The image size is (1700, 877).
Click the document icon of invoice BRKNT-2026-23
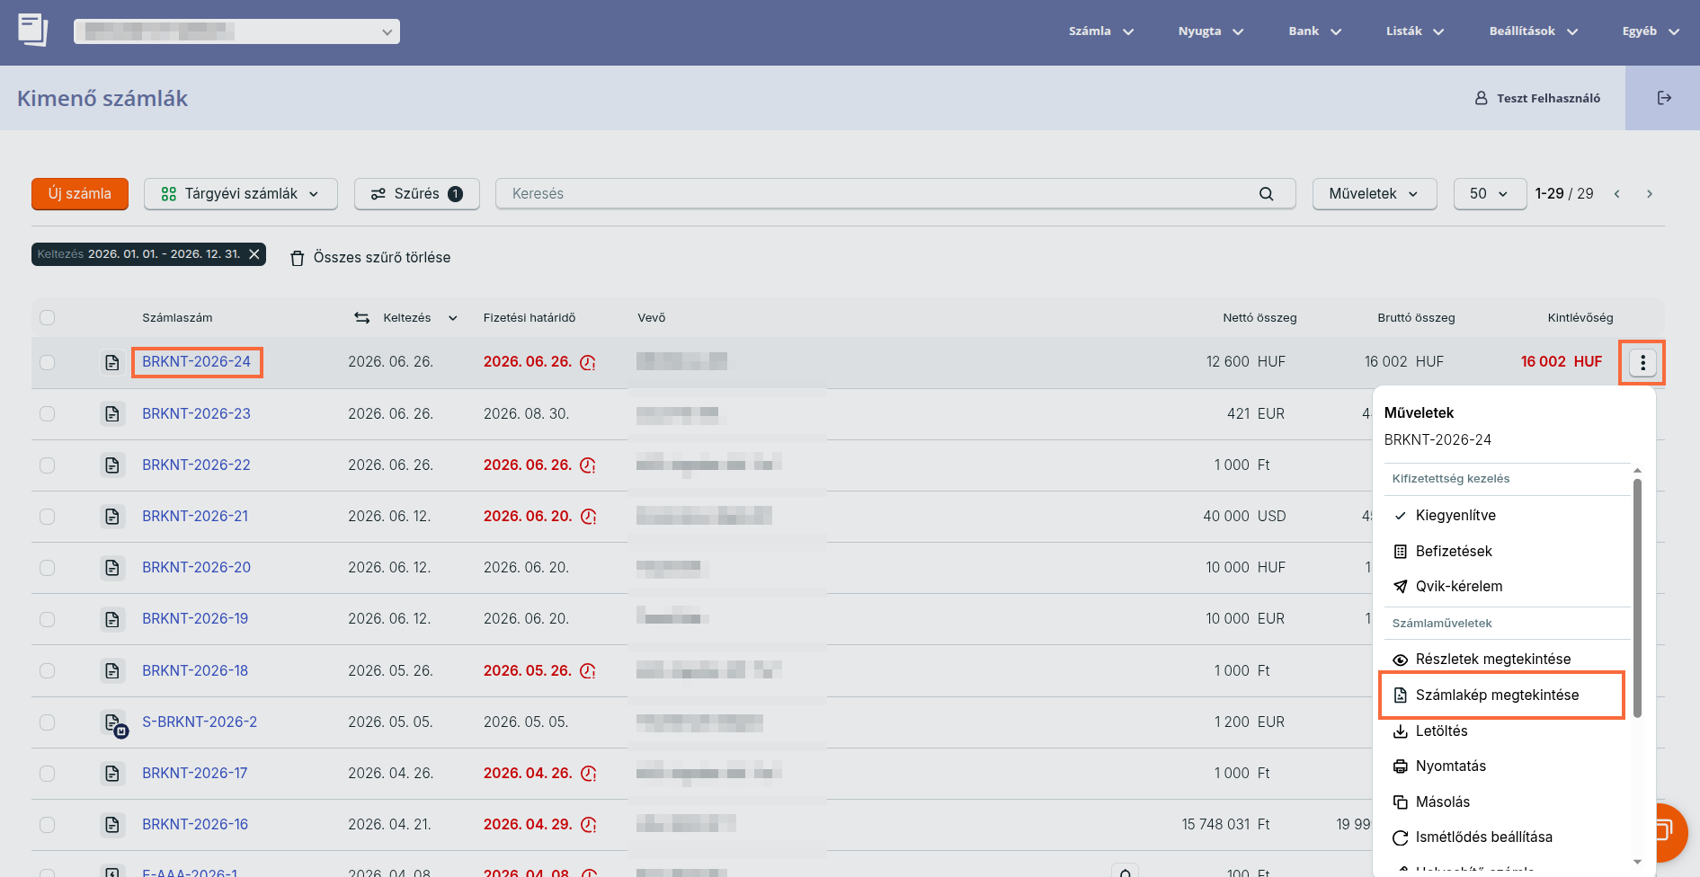[112, 414]
